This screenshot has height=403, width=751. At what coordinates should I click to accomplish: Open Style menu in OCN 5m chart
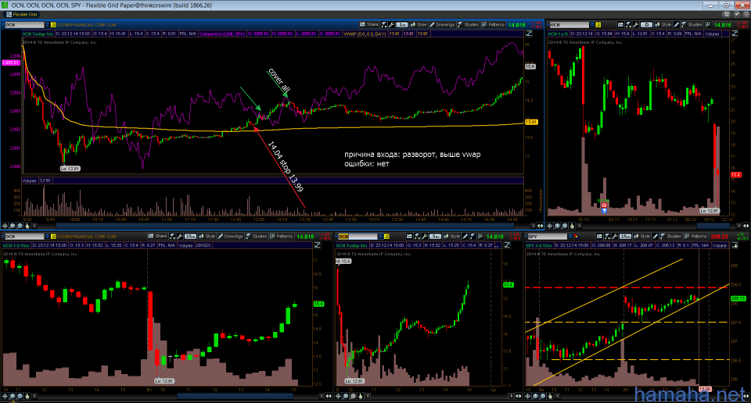coord(451,236)
